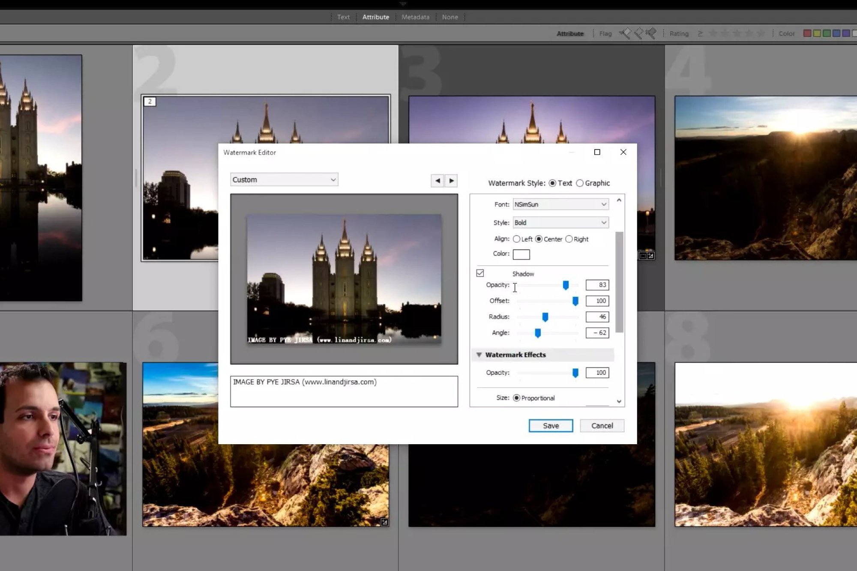Viewport: 857px width, 571px height.
Task: Filter by red color label
Action: pos(807,33)
